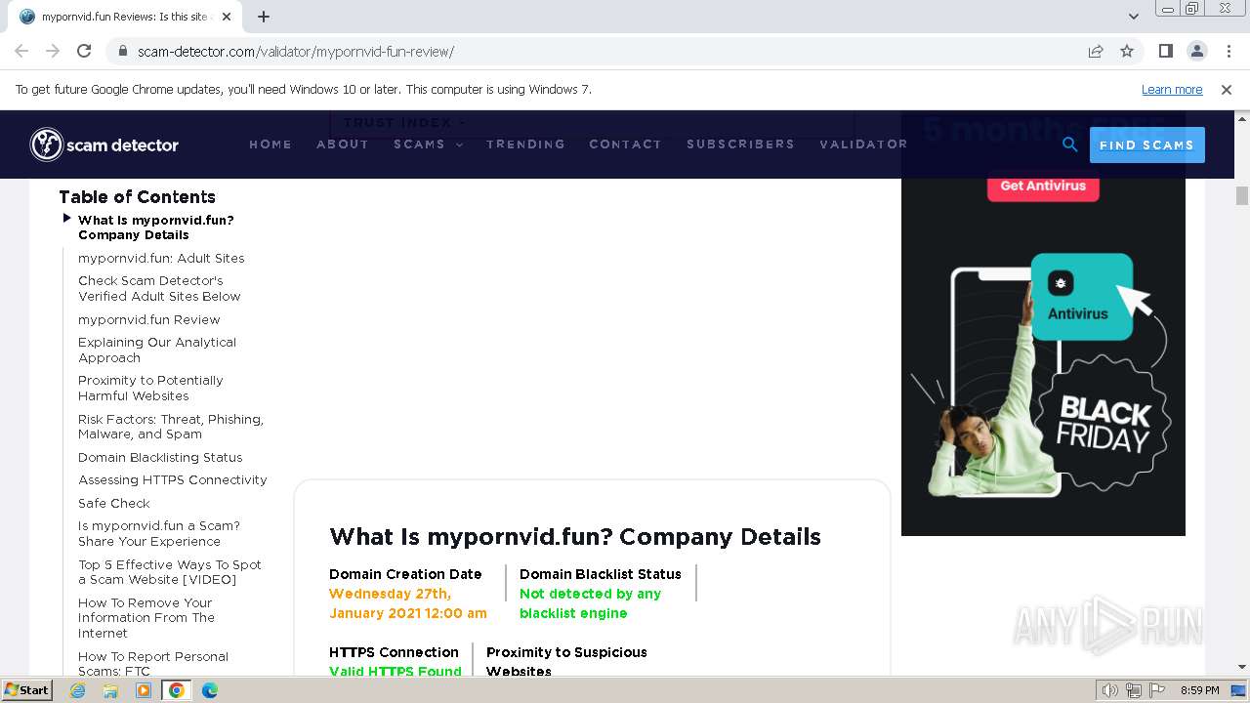Reload the page with refresh icon
This screenshot has width=1250, height=703.
(x=84, y=51)
